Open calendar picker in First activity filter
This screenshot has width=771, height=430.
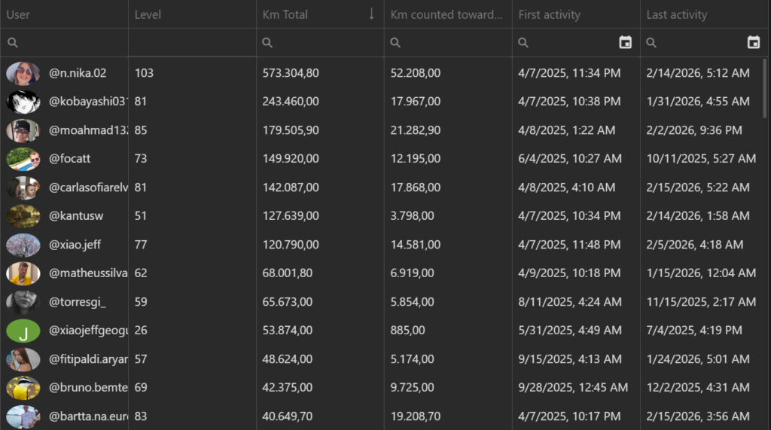click(625, 43)
